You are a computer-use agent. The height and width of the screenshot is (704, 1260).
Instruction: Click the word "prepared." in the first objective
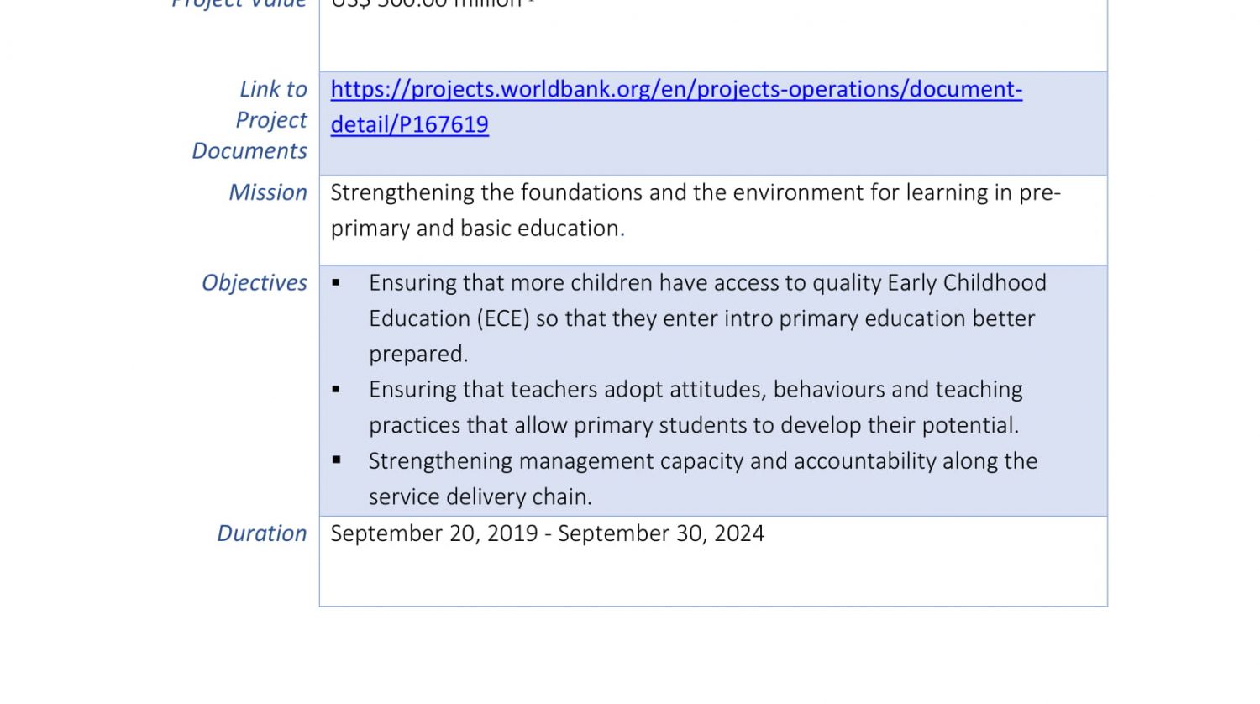418,355
